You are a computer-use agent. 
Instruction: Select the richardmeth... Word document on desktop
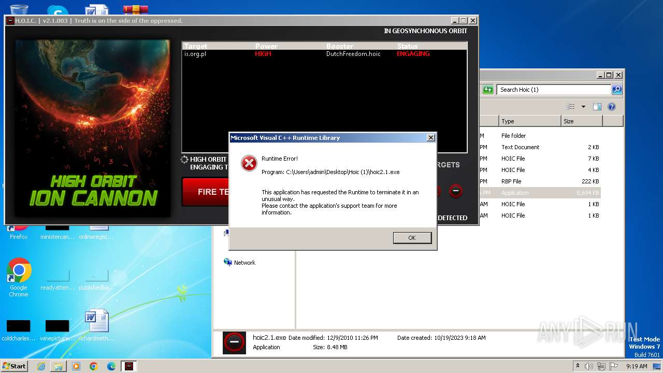(x=96, y=326)
